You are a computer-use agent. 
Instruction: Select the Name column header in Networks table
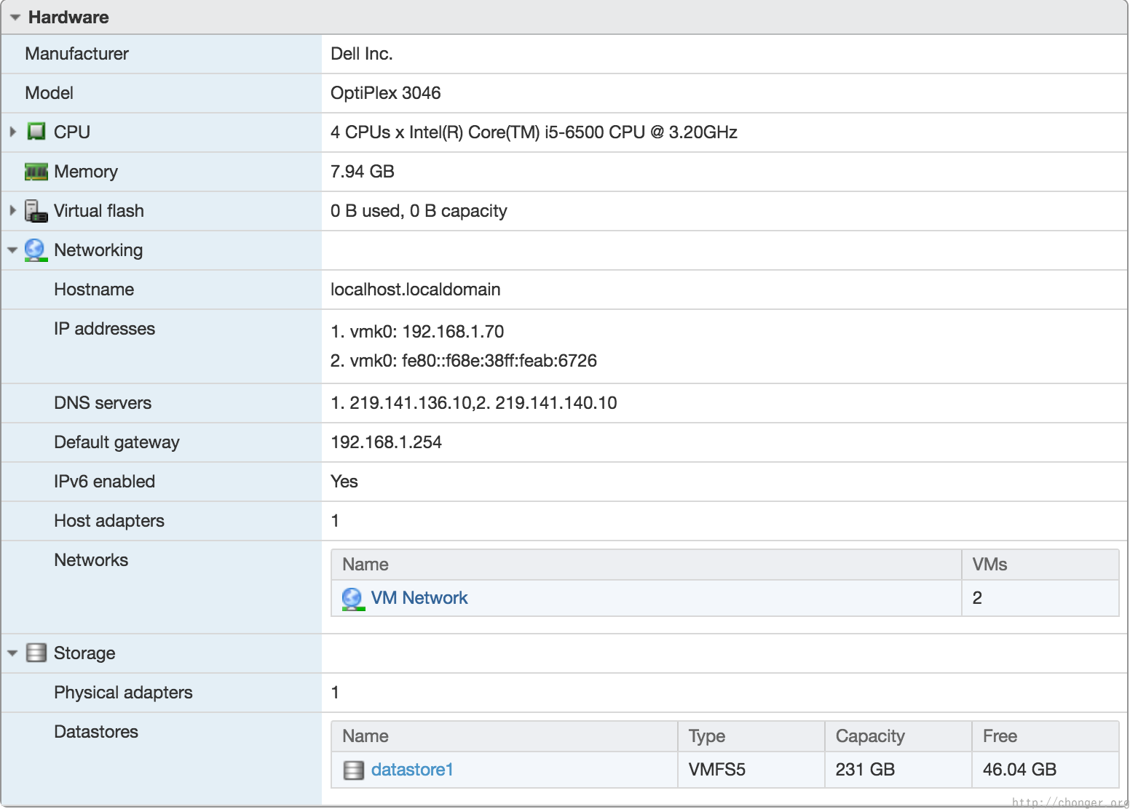point(365,565)
